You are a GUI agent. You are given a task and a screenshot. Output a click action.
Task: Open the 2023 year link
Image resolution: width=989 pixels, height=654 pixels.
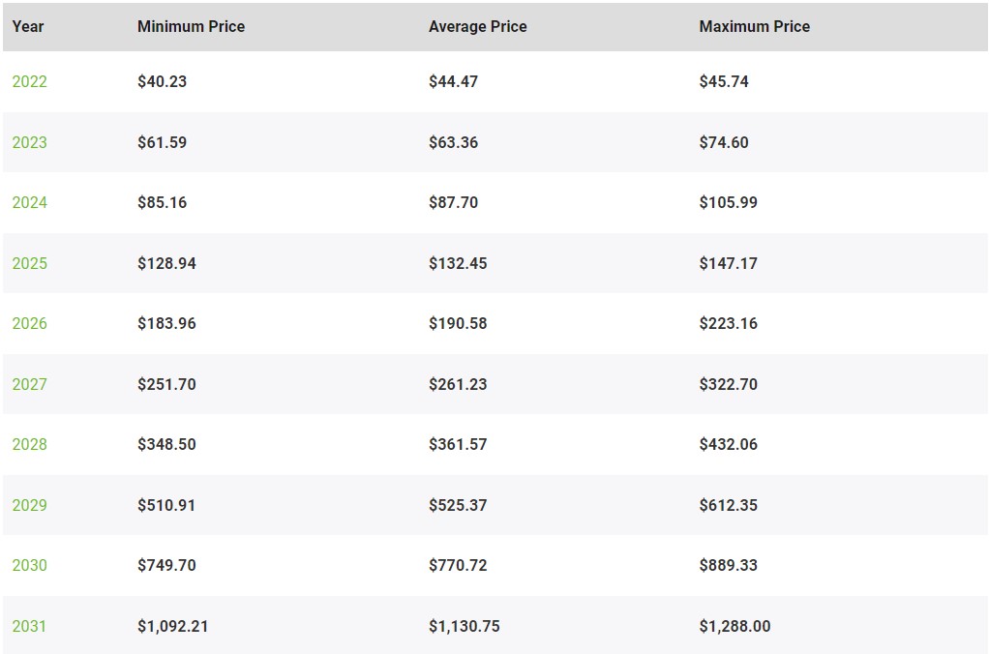(x=30, y=142)
